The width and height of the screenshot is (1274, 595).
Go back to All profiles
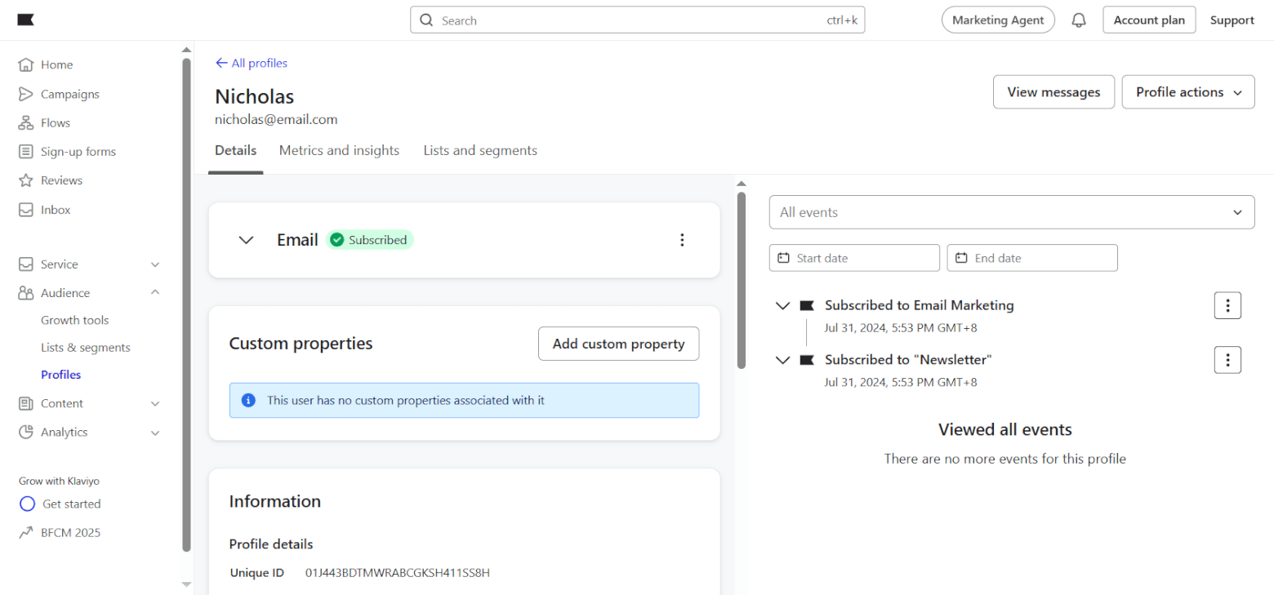tap(252, 63)
